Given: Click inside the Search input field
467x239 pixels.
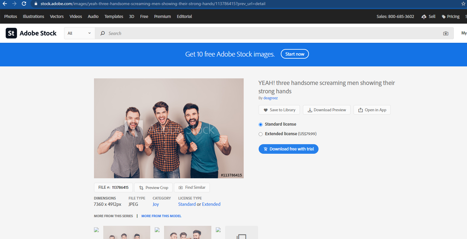Looking at the screenshot, I should pyautogui.click(x=274, y=33).
